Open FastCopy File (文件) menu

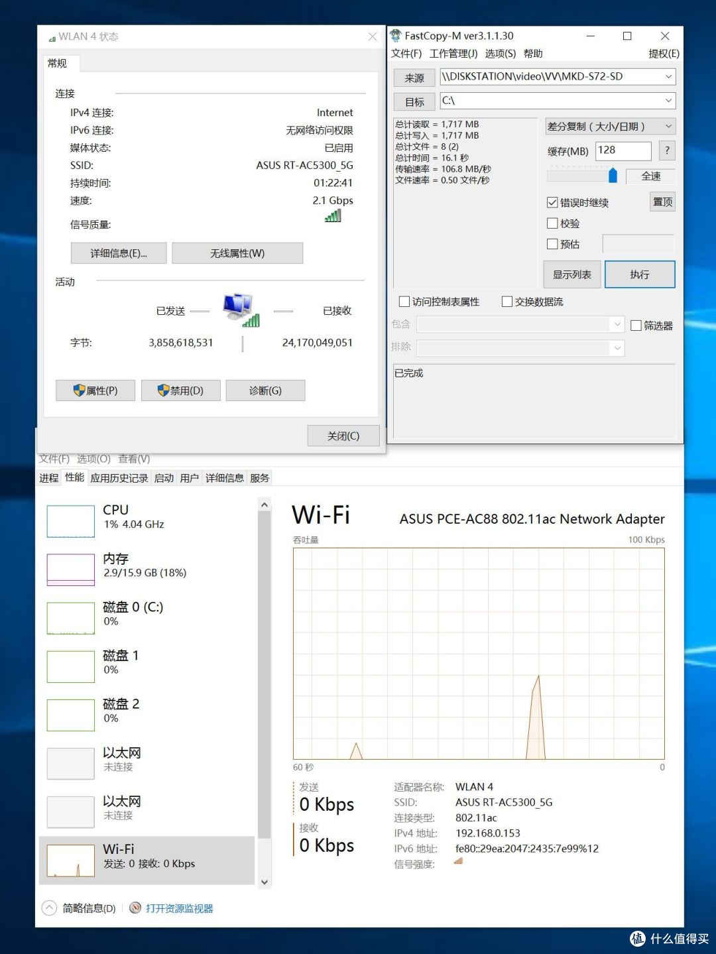click(x=406, y=54)
